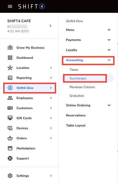Click the Grow My Business rocket icon

pos(10,48)
